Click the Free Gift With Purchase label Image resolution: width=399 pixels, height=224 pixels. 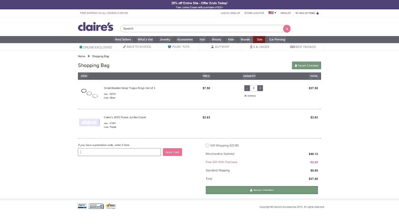(221, 162)
